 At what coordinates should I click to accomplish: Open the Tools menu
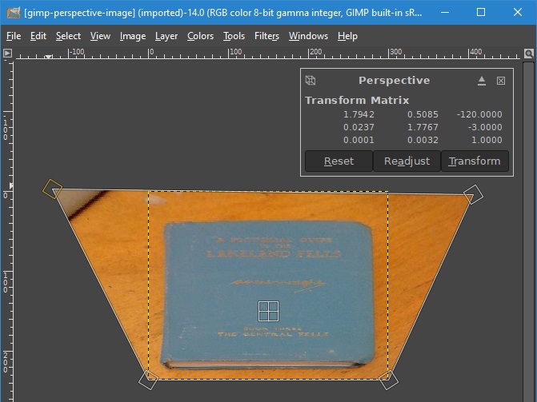tap(234, 36)
